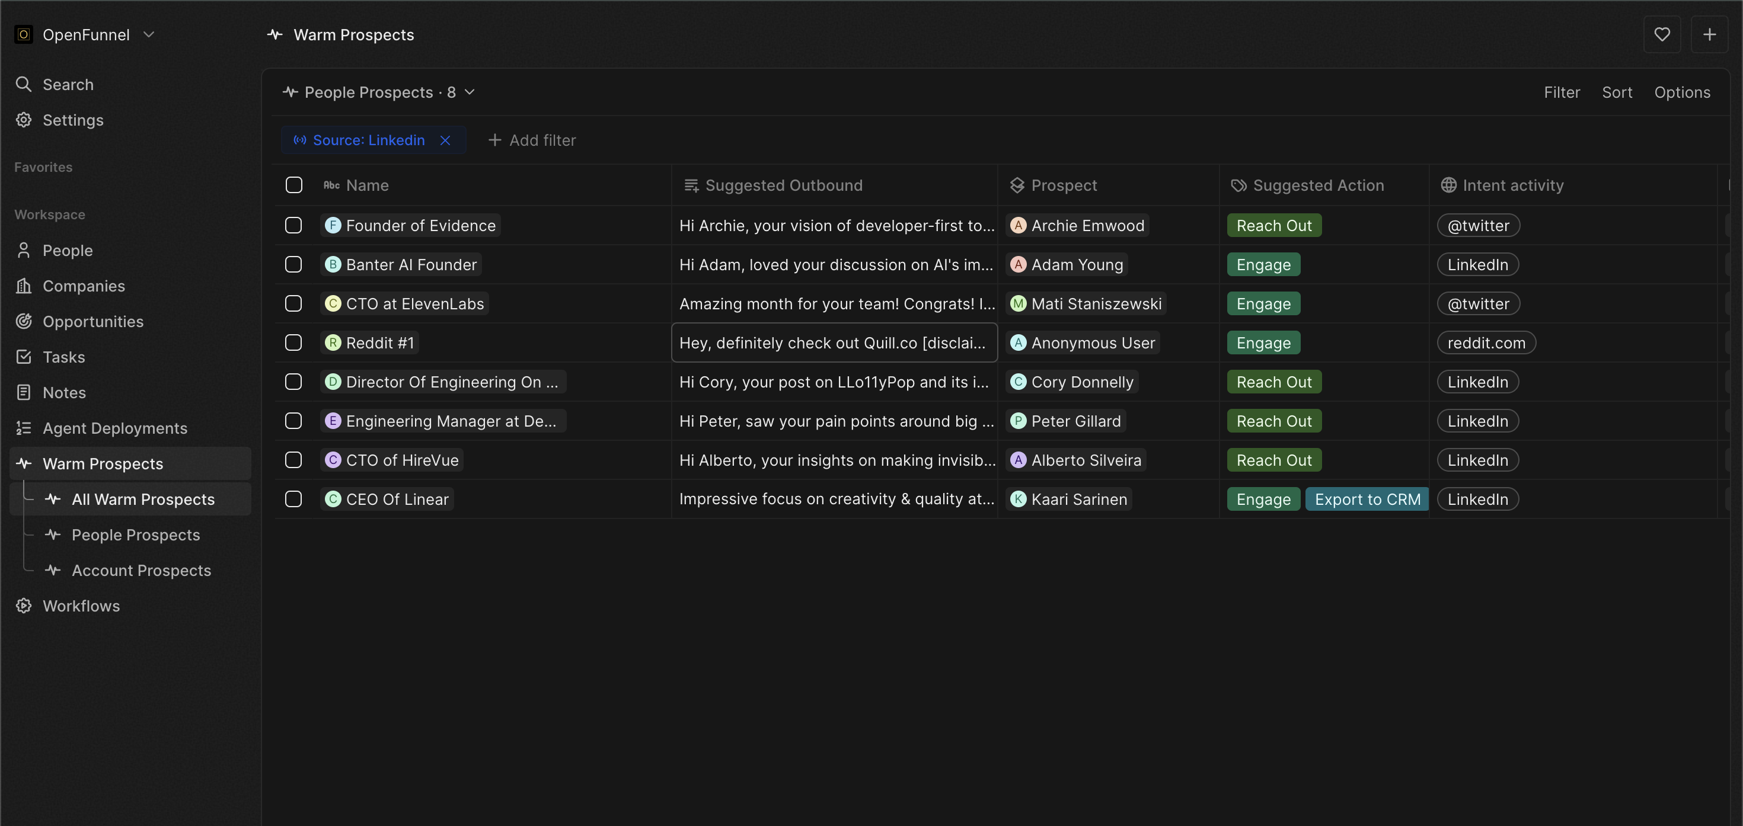Image resolution: width=1743 pixels, height=826 pixels.
Task: Remove the Source: Linkedin filter
Action: [x=445, y=140]
